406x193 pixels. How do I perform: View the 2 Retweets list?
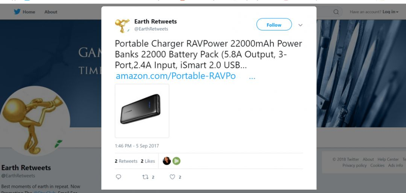126,161
